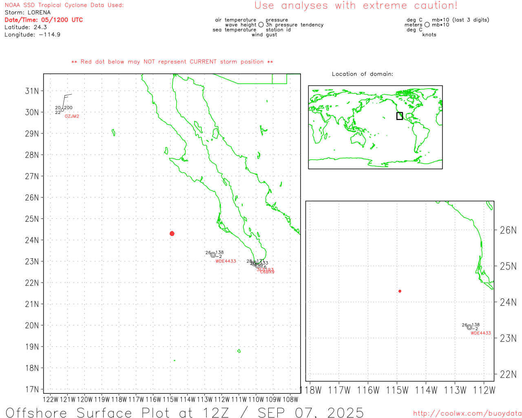This screenshot has width=522, height=418.
Task: Click the 122W longitude label on the main map
Action: pyautogui.click(x=51, y=400)
